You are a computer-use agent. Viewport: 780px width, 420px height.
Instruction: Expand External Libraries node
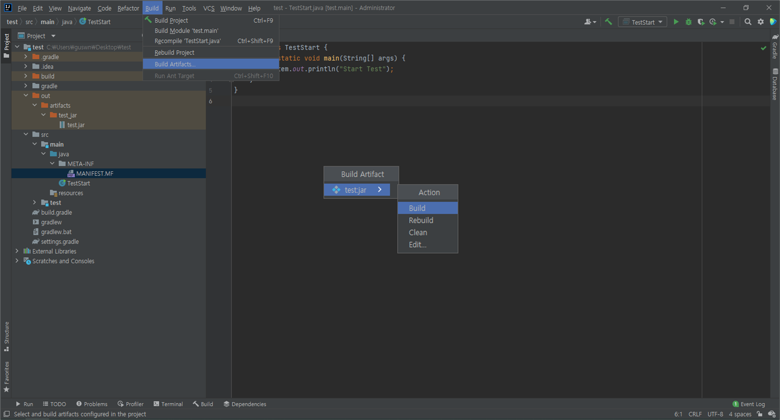[17, 251]
